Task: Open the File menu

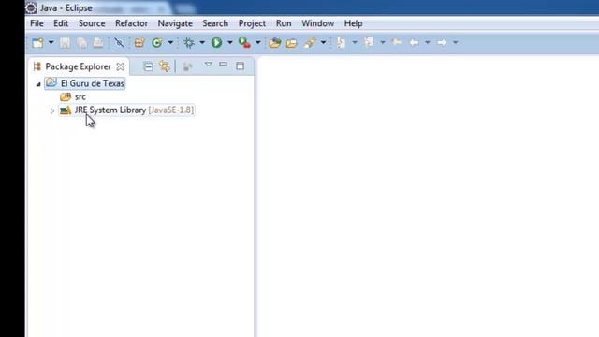Action: 37,23
